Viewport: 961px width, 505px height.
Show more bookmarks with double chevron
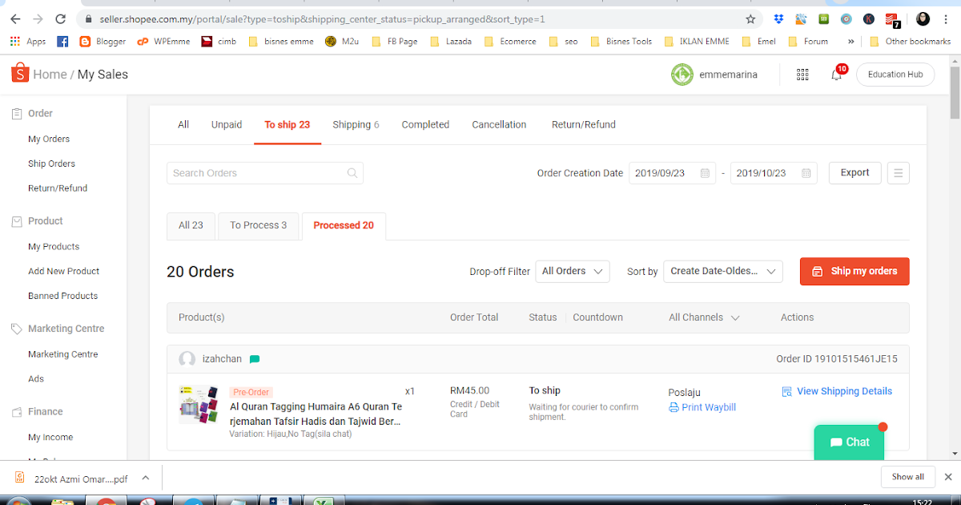coord(850,41)
